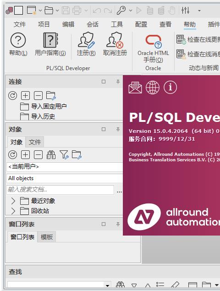
Task: Click the minus icon in Objects panel toolbar
Action: click(x=38, y=155)
